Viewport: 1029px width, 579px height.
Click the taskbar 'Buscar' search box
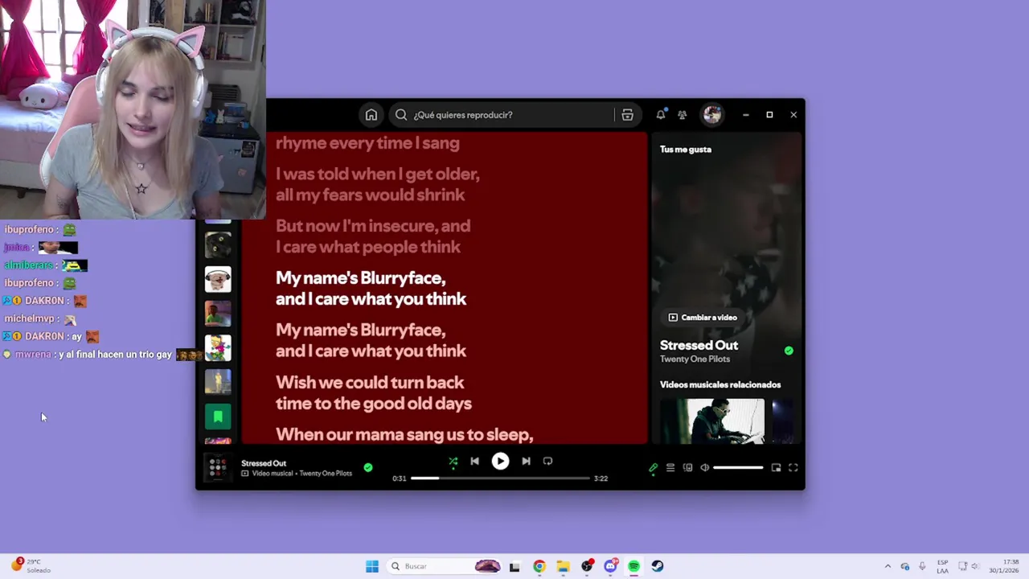coord(445,566)
